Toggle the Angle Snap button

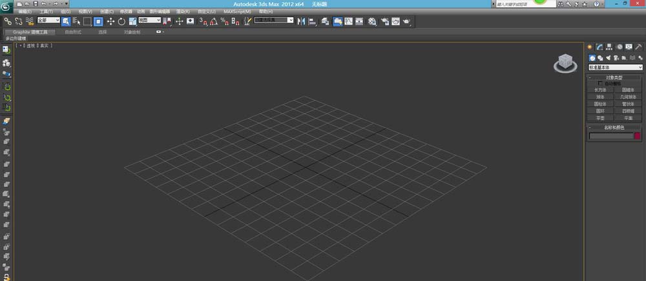point(213,21)
